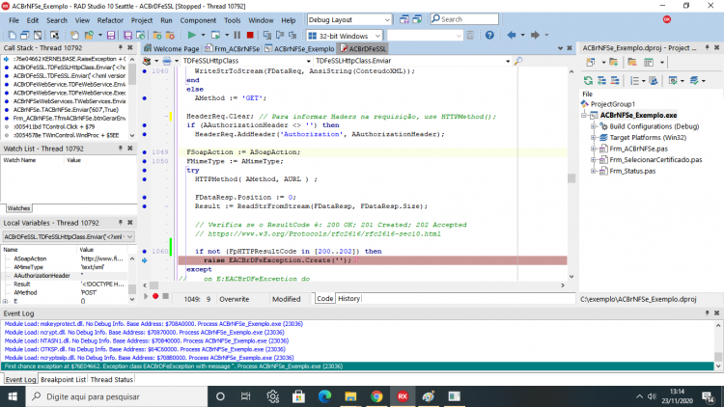The width and height of the screenshot is (724, 407).
Task: Switch to the ACBrNFSe_Exemplo editor tab
Action: point(299,48)
